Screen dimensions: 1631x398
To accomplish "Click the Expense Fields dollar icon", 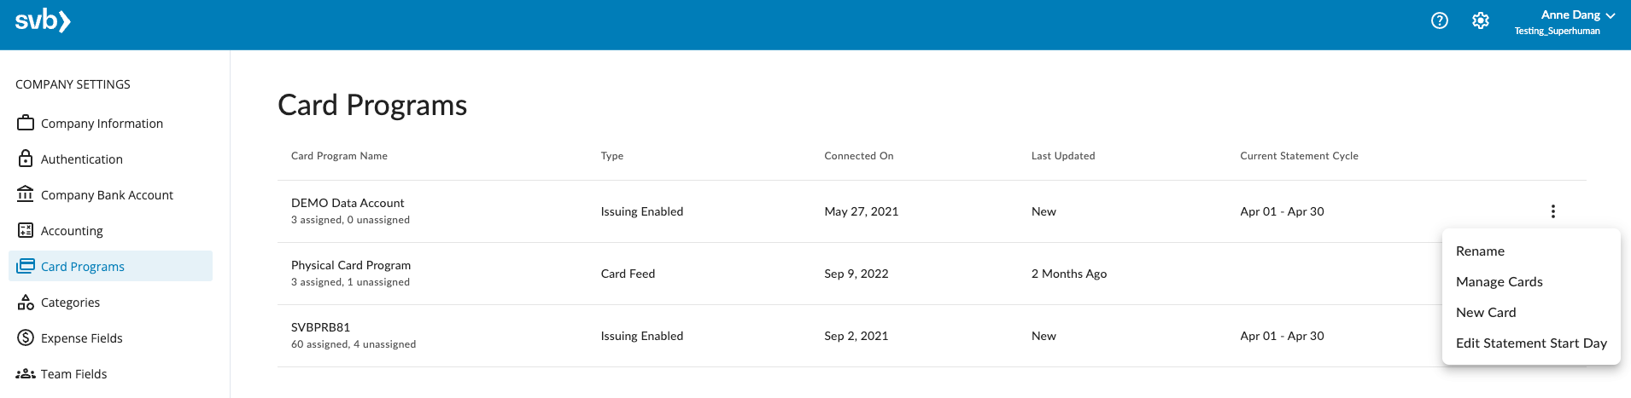I will (x=26, y=337).
